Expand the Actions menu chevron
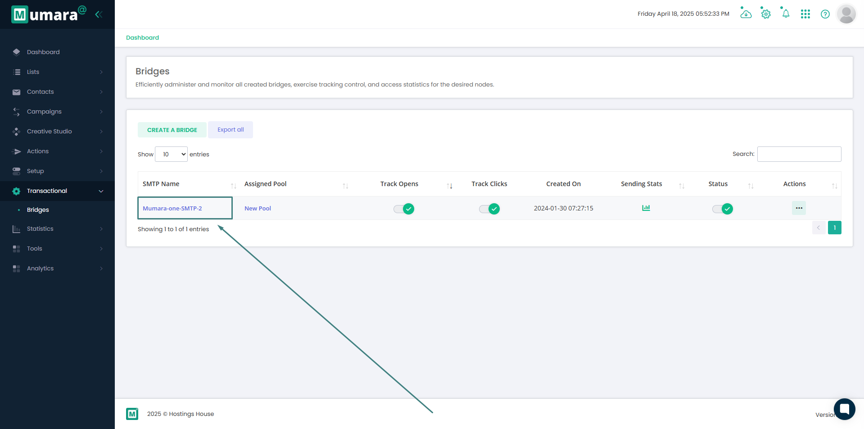The height and width of the screenshot is (429, 864). (x=101, y=151)
